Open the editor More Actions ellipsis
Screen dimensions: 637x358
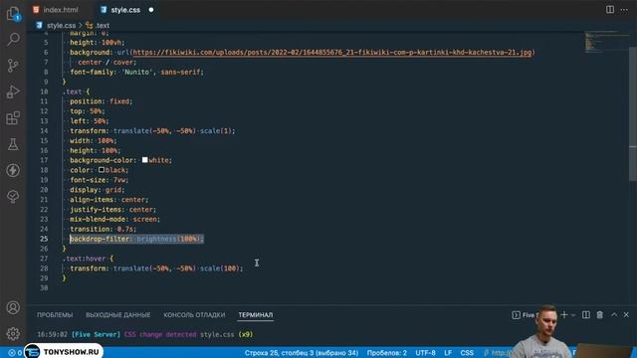(624, 10)
